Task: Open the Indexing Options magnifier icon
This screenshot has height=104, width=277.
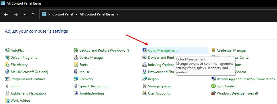Action: click(x=144, y=65)
